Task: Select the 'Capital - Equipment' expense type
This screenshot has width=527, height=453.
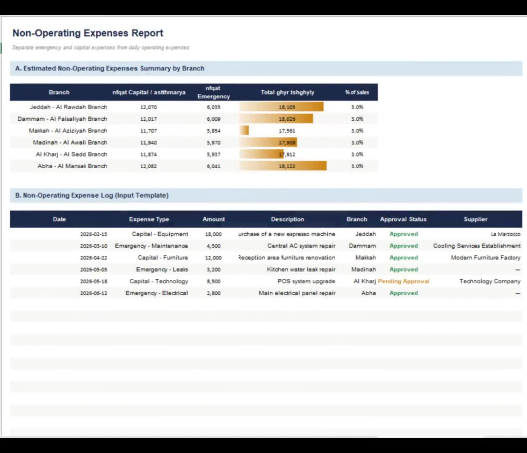Action: tap(160, 234)
